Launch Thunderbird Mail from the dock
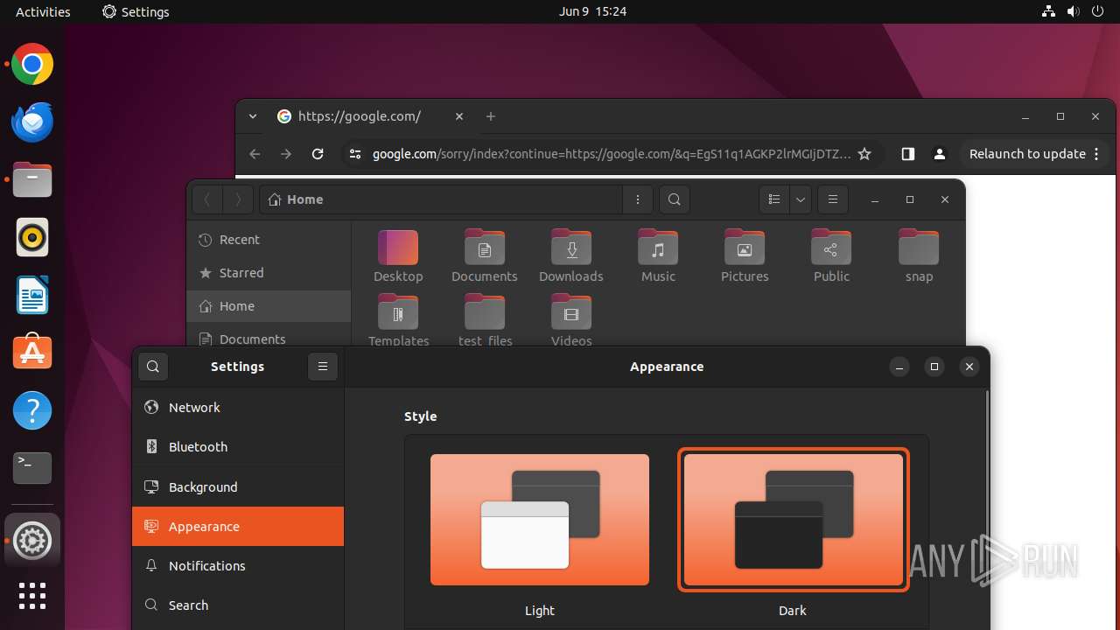The height and width of the screenshot is (630, 1120). click(x=32, y=122)
